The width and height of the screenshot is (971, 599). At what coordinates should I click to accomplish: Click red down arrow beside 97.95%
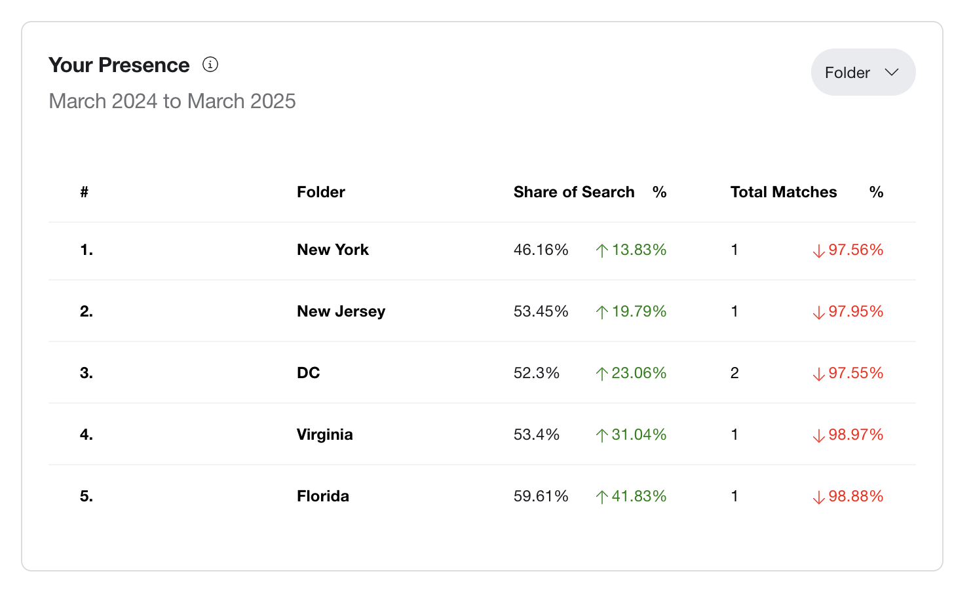coord(818,312)
